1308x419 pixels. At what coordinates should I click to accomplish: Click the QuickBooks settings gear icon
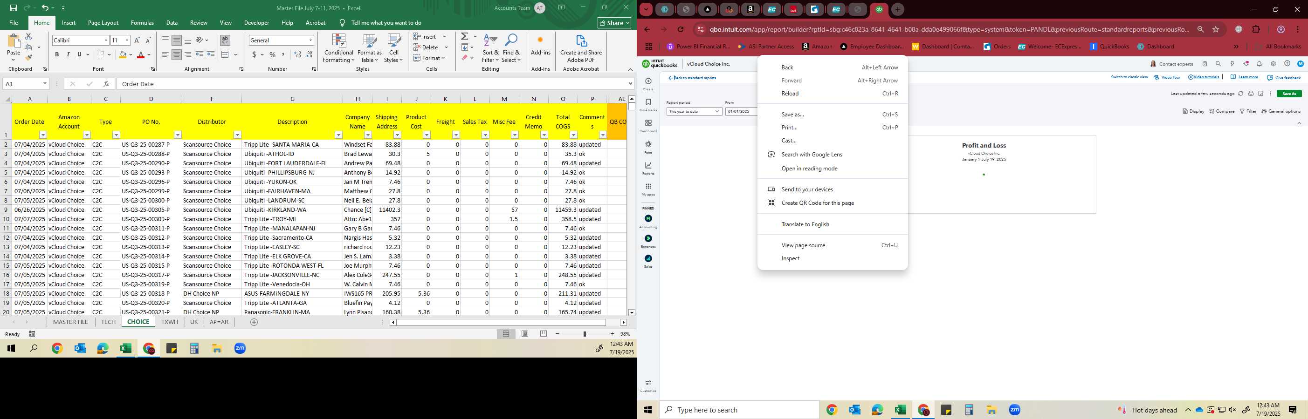point(1273,64)
